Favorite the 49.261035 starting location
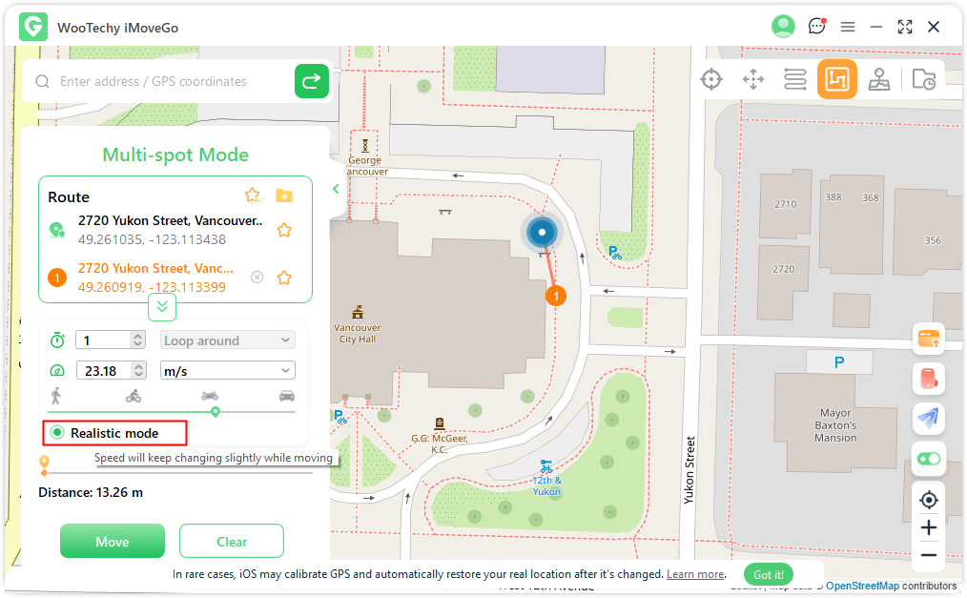This screenshot has height=598, width=967. coord(284,230)
